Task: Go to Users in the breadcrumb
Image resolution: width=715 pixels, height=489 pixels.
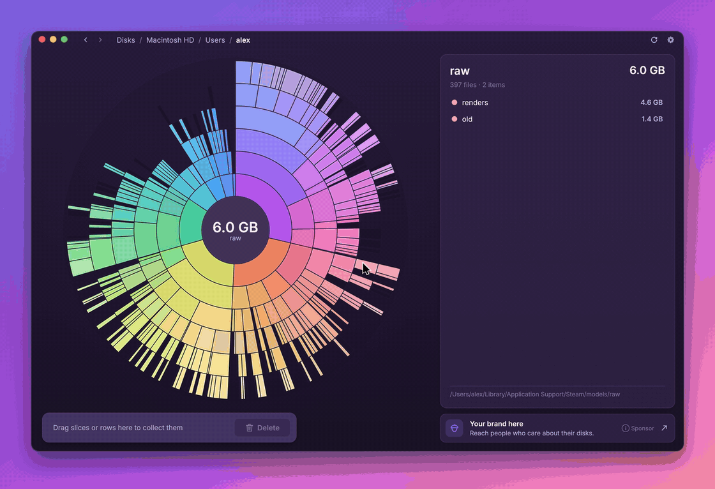Action: [x=214, y=40]
